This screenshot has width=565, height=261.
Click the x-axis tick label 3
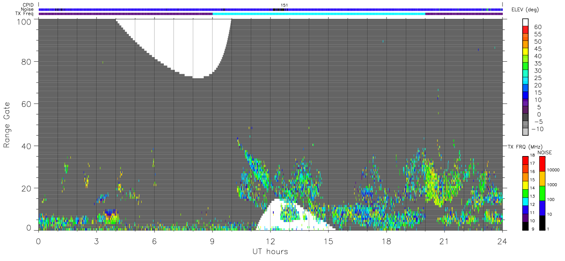click(97, 241)
